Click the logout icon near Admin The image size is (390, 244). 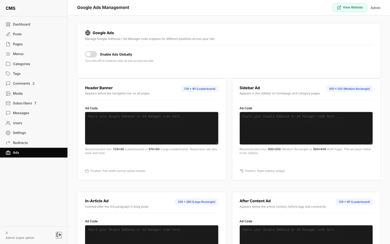[59, 235]
